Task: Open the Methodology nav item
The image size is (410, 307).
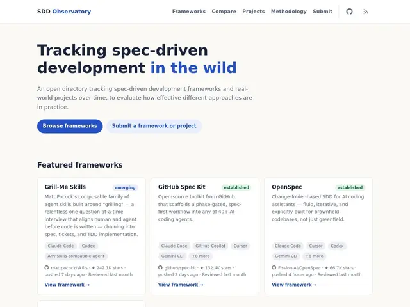Action: coord(289,12)
